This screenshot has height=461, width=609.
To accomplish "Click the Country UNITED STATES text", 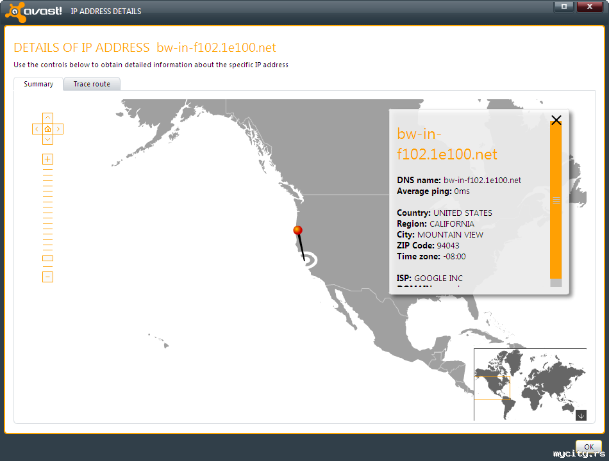I will pyautogui.click(x=444, y=213).
